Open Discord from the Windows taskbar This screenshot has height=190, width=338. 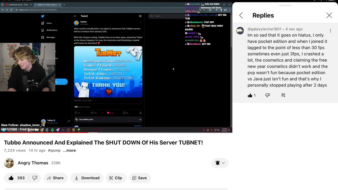58,130
